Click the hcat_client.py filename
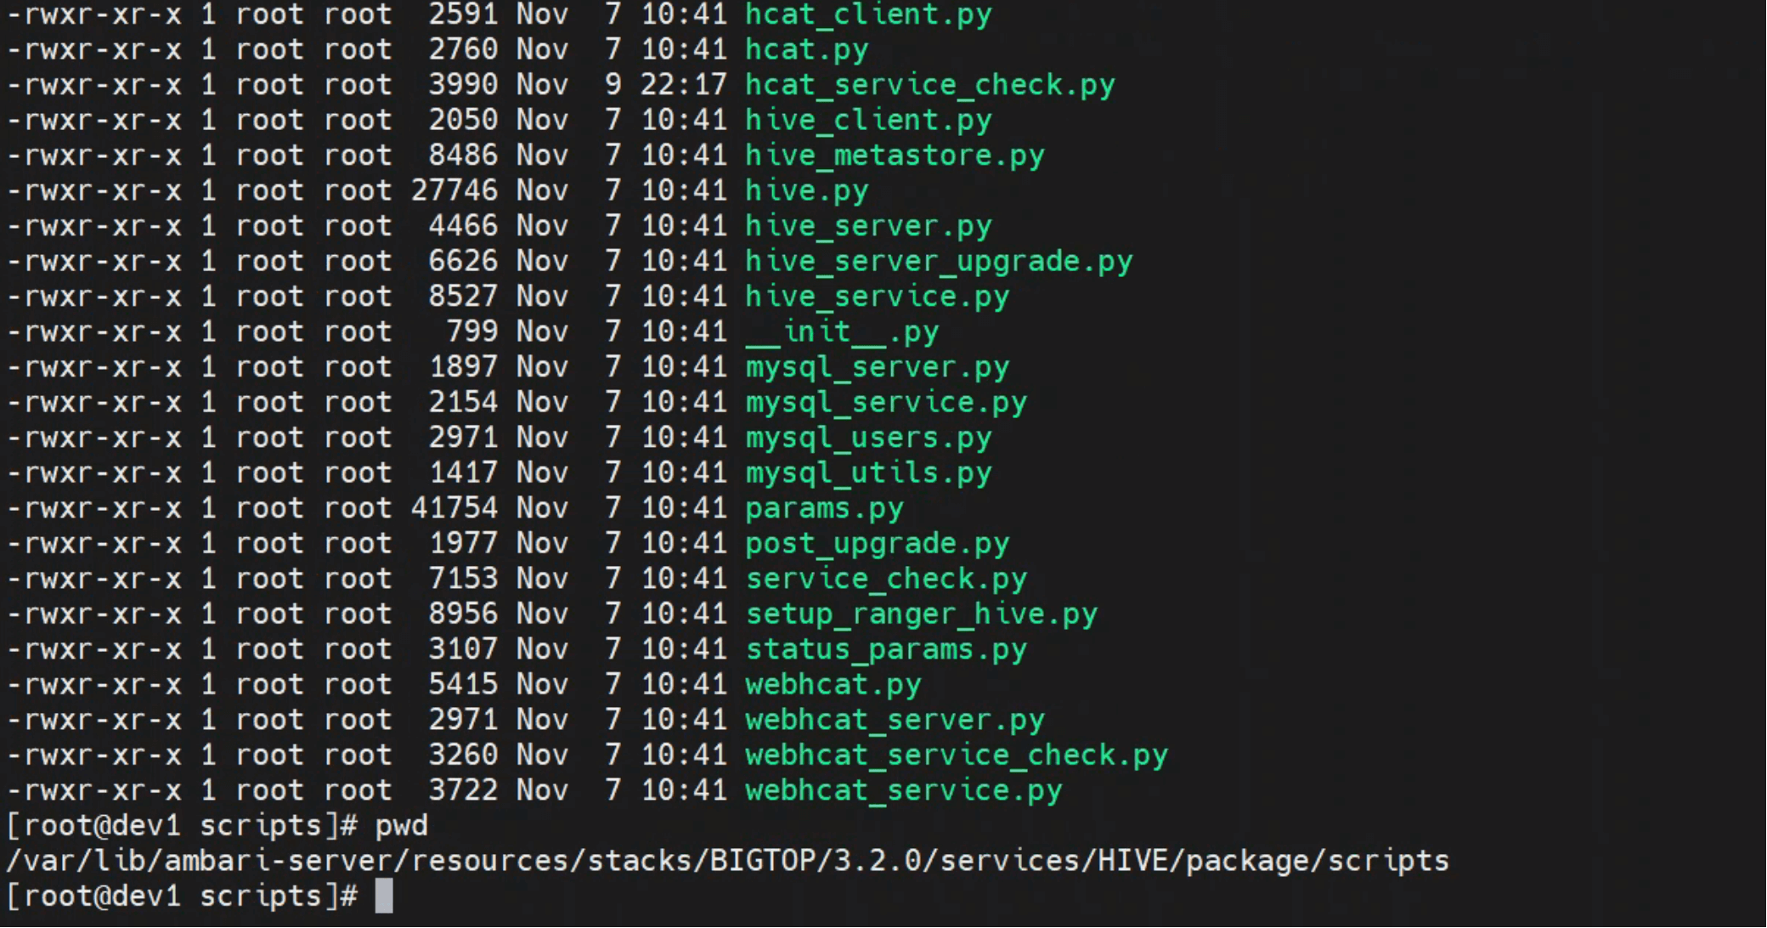 (868, 15)
